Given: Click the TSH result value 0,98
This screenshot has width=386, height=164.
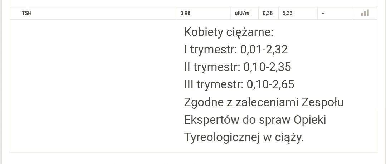Looking at the screenshot, I should [185, 14].
